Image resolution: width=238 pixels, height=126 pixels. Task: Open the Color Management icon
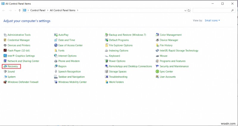tap(157, 35)
